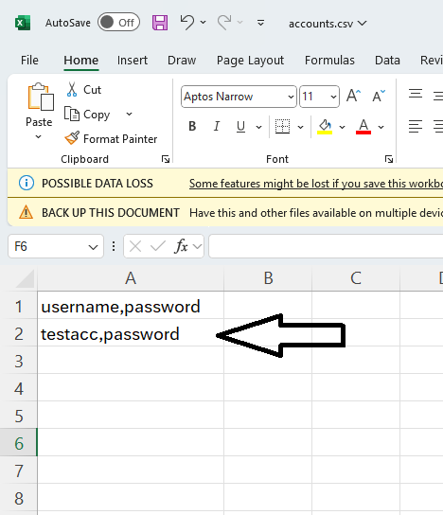Activate the Format Painter tool

pos(111,138)
